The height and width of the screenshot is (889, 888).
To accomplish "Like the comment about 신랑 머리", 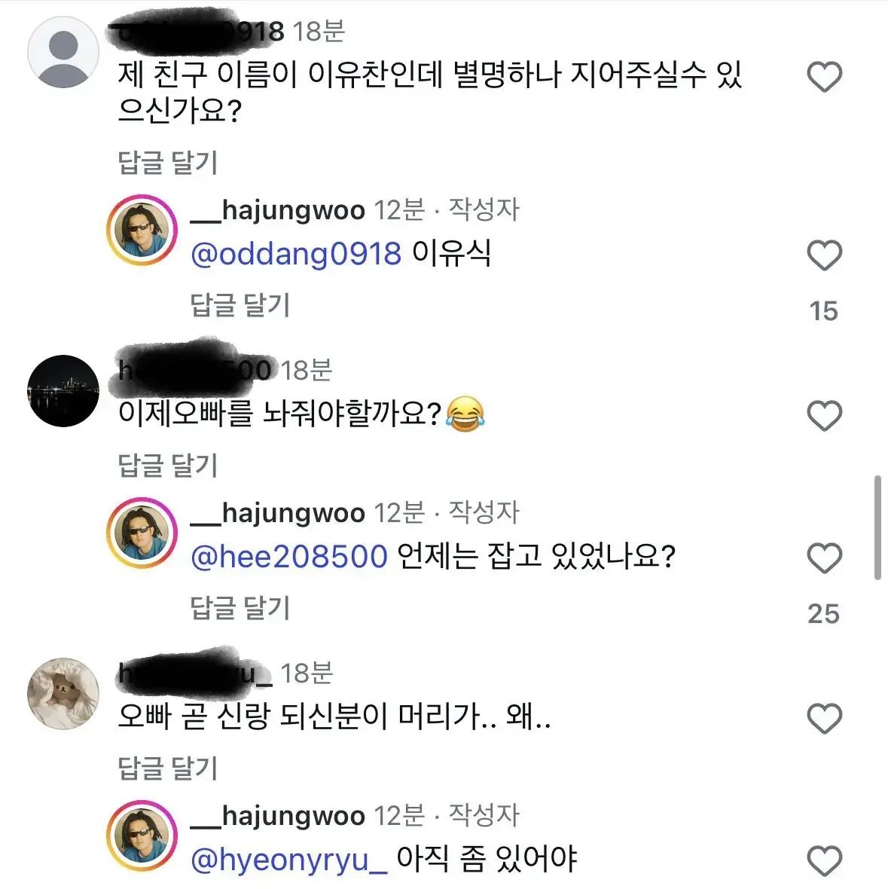I will (x=824, y=719).
